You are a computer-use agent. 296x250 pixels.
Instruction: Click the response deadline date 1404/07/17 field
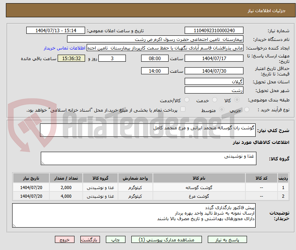[214, 58]
